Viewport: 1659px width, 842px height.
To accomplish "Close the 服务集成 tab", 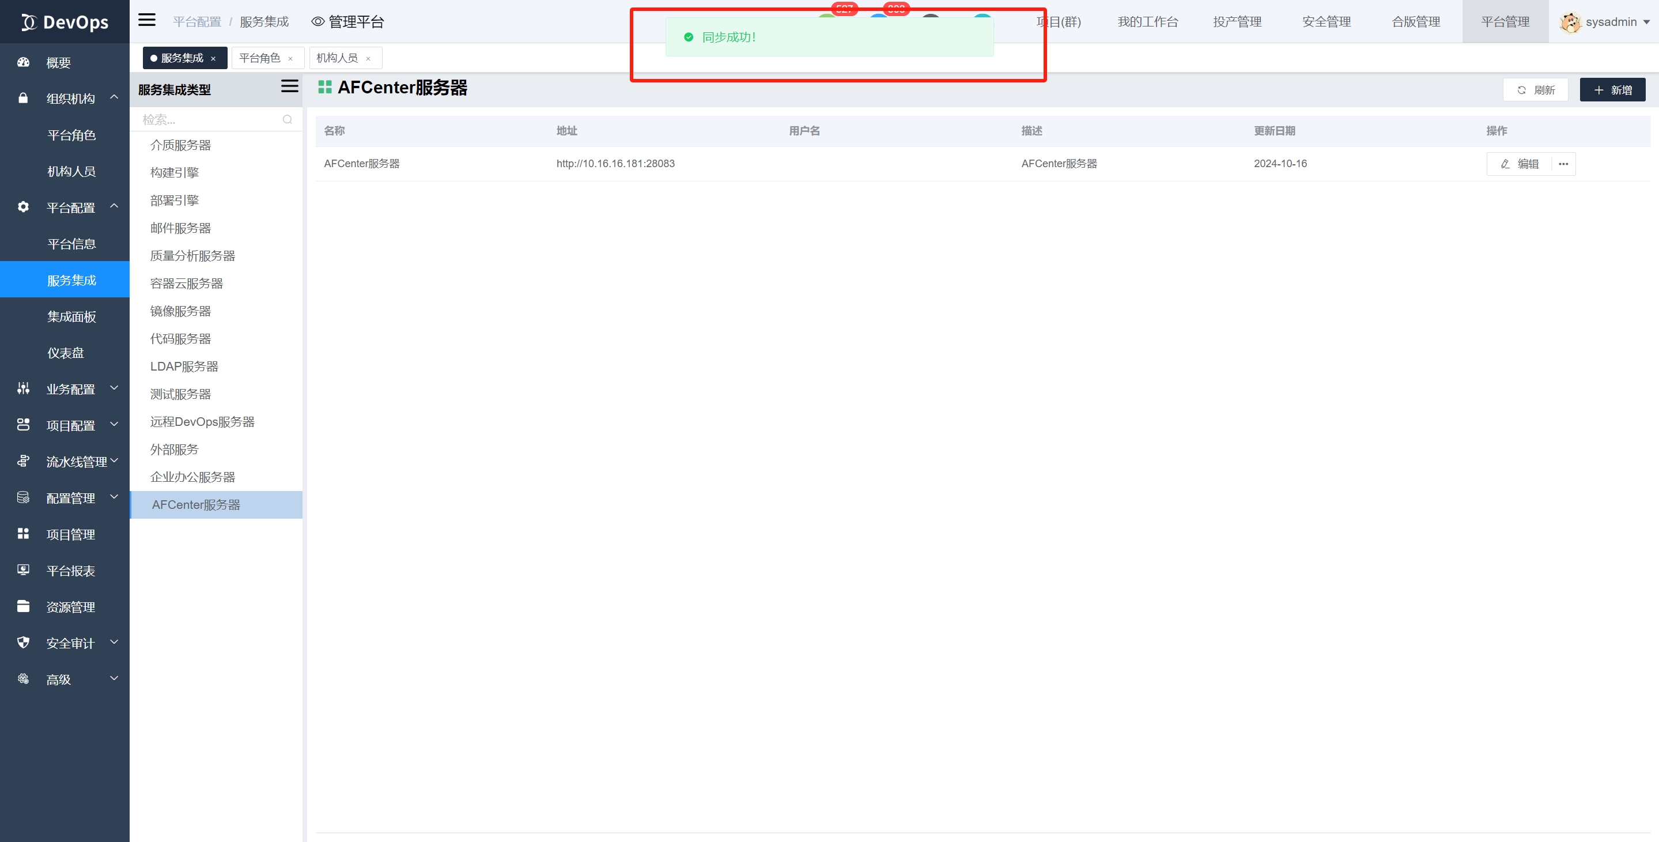I will coord(213,59).
